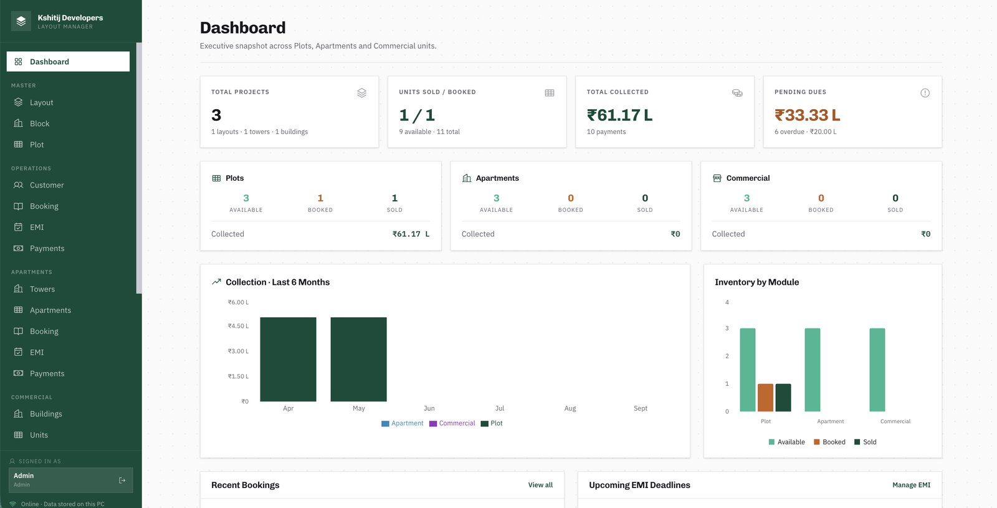Toggle the Sold series in inventory legend
Viewport: 997px width, 508px height.
click(x=866, y=442)
